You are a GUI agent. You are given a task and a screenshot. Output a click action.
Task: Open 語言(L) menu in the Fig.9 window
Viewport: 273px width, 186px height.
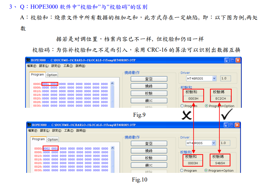44,66
